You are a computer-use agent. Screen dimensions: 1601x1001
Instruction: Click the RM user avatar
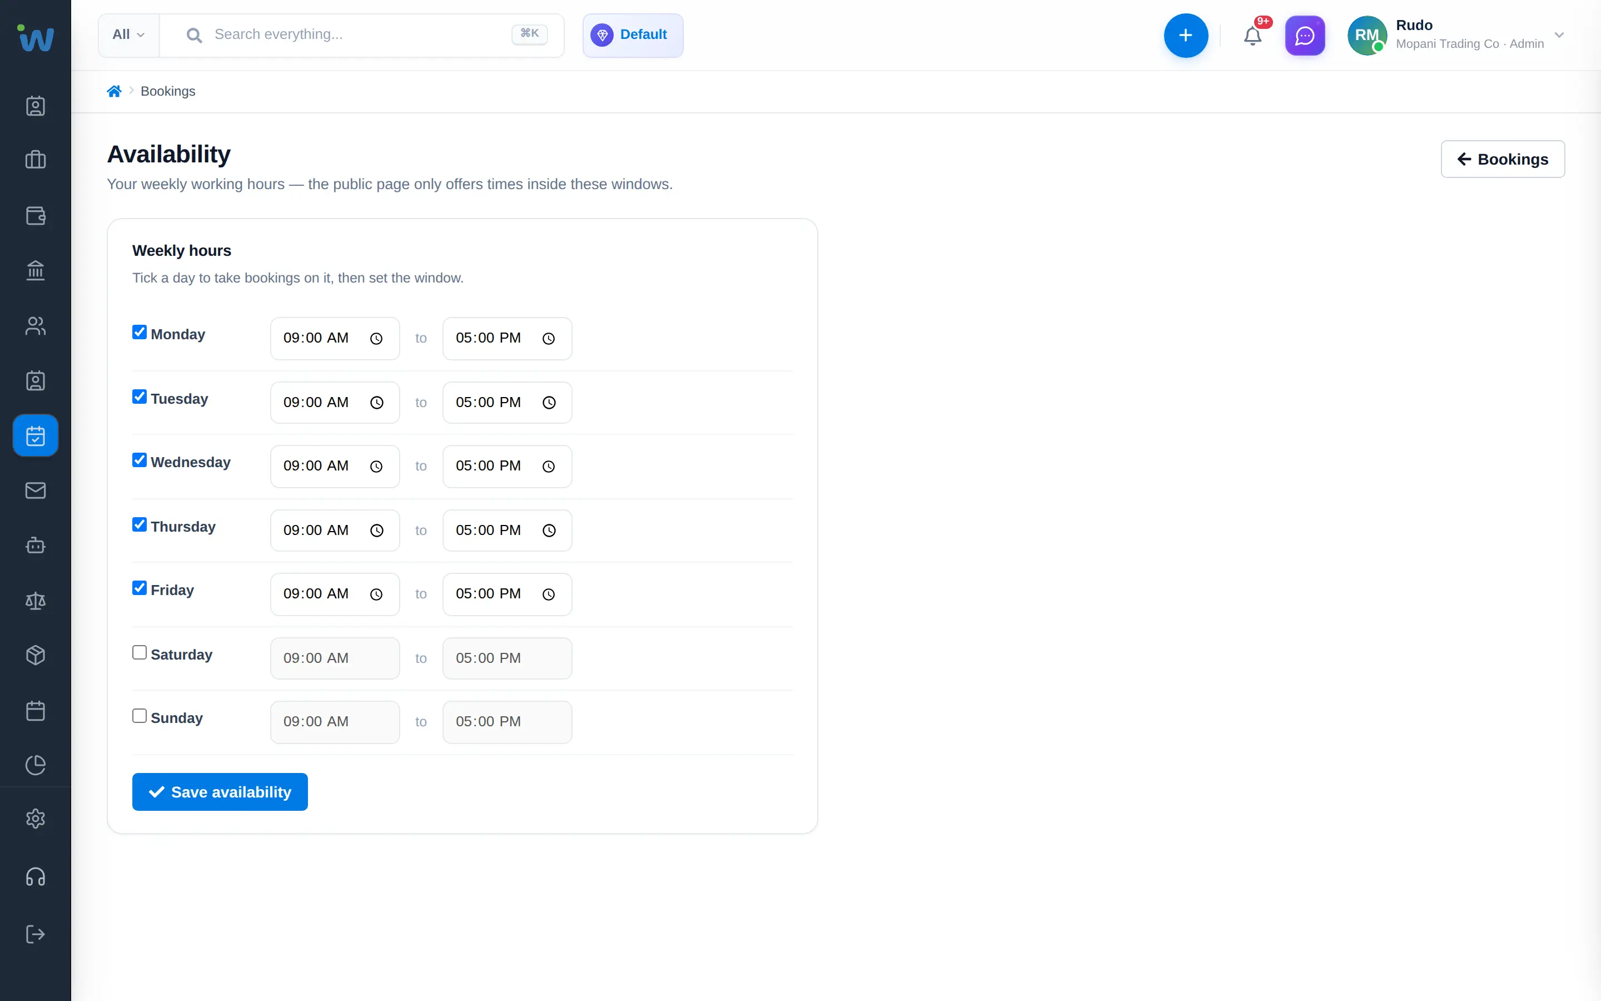pos(1367,36)
